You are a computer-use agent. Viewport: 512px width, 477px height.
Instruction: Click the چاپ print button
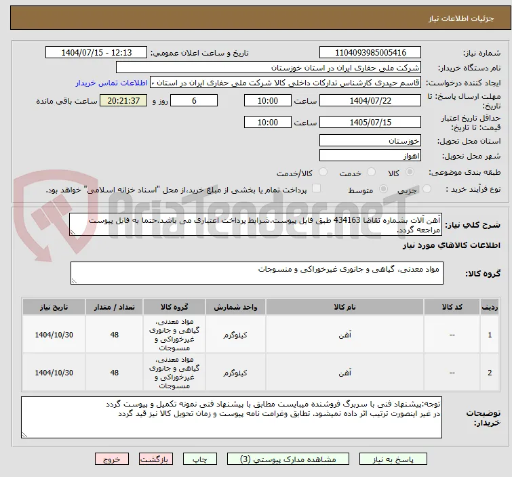200,459
